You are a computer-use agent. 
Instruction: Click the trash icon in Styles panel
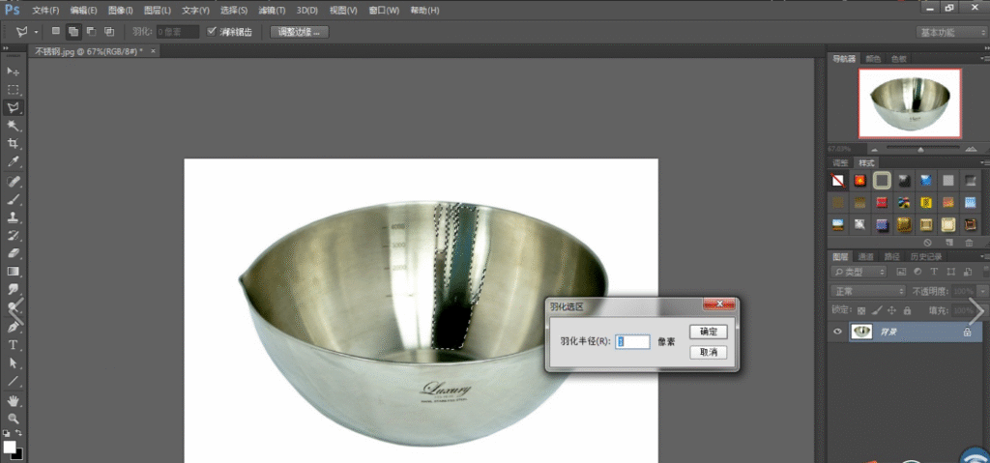tap(969, 243)
